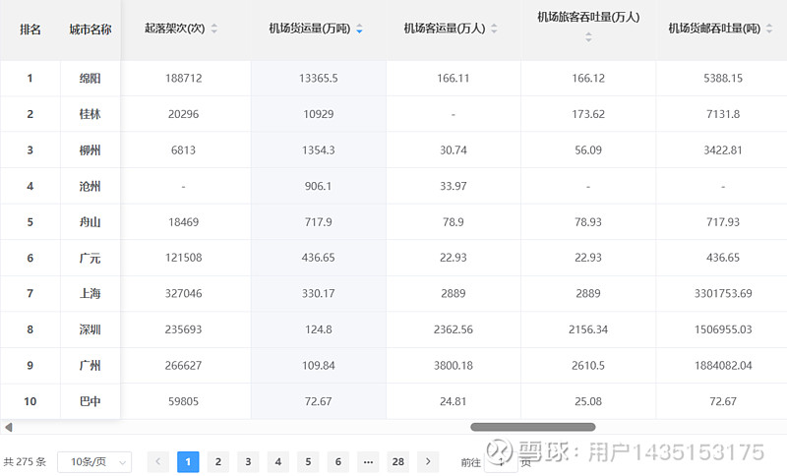Click value 121508 in 广元 row
Viewport: 787px width, 476px height.
(x=184, y=258)
